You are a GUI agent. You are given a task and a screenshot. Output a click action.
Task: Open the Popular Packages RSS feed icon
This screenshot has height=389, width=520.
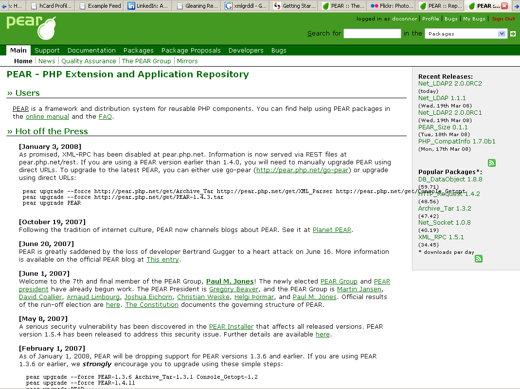click(478, 259)
